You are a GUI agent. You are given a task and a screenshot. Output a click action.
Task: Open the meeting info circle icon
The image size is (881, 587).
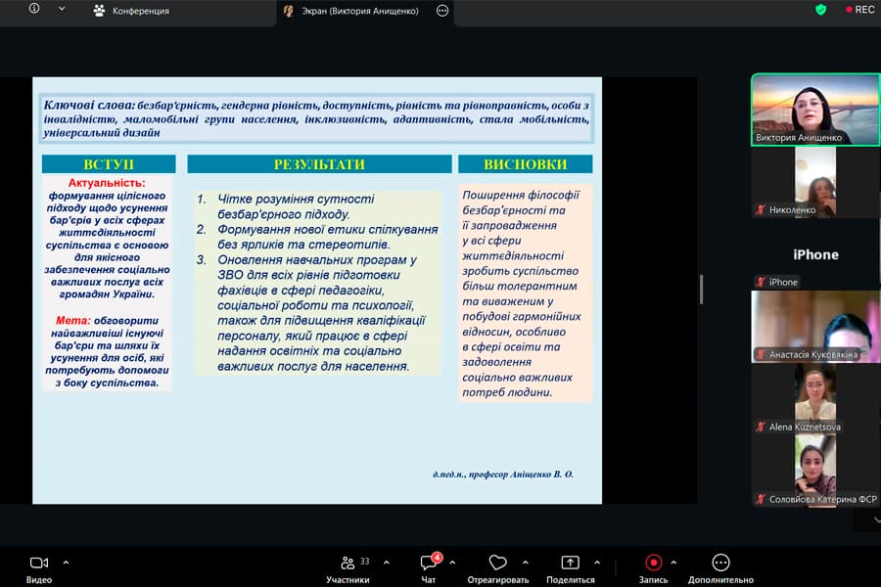pyautogui.click(x=34, y=9)
